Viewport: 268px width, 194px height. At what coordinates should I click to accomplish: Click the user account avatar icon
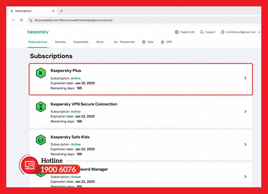click(222, 32)
